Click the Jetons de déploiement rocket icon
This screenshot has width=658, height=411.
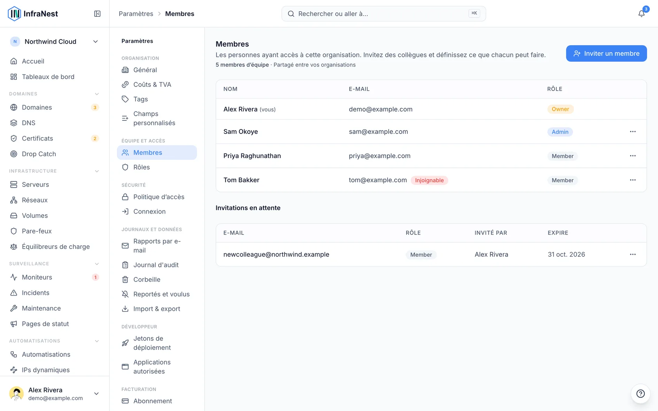(x=125, y=343)
